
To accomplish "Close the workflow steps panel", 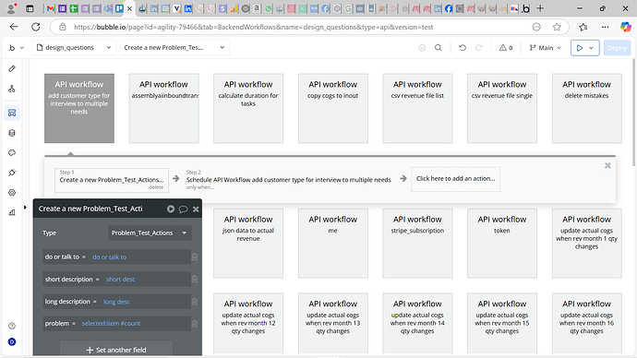I will [607, 165].
